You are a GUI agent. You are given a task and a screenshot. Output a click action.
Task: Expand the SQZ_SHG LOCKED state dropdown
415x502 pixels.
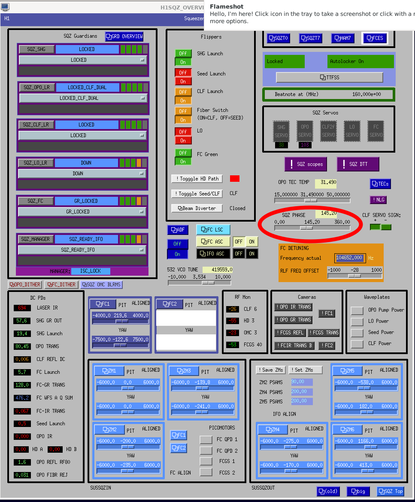point(82,60)
